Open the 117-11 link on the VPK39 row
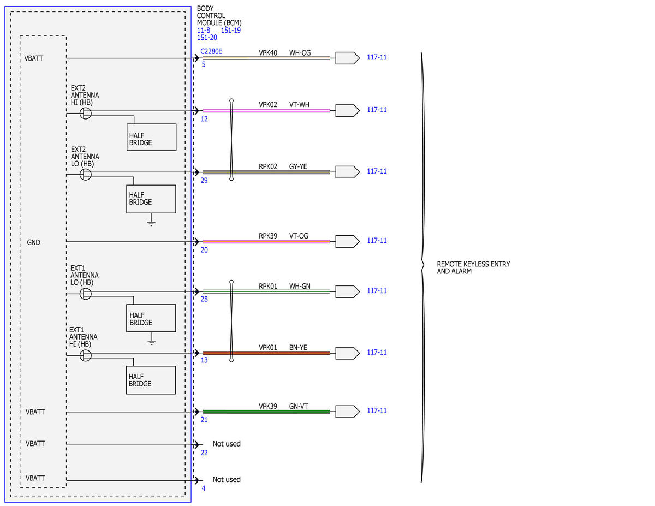This screenshot has height=506, width=655. 377,410
